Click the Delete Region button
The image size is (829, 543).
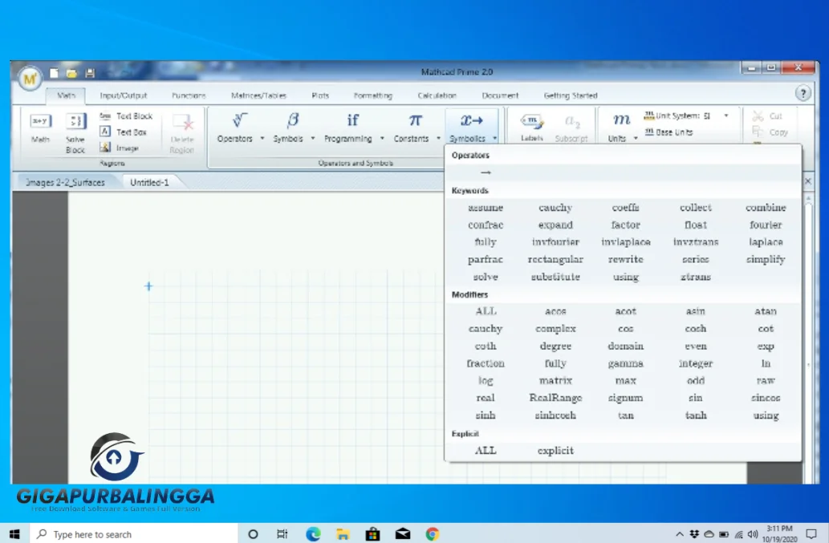coord(182,134)
